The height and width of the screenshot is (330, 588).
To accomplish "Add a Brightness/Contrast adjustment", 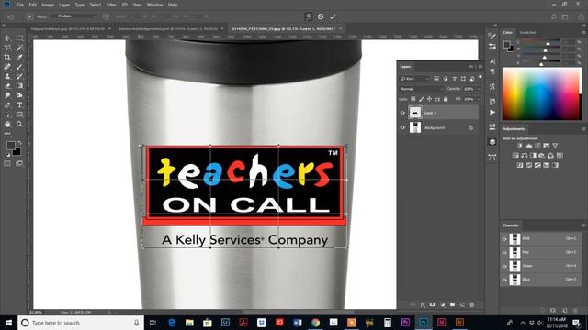I will pos(520,146).
